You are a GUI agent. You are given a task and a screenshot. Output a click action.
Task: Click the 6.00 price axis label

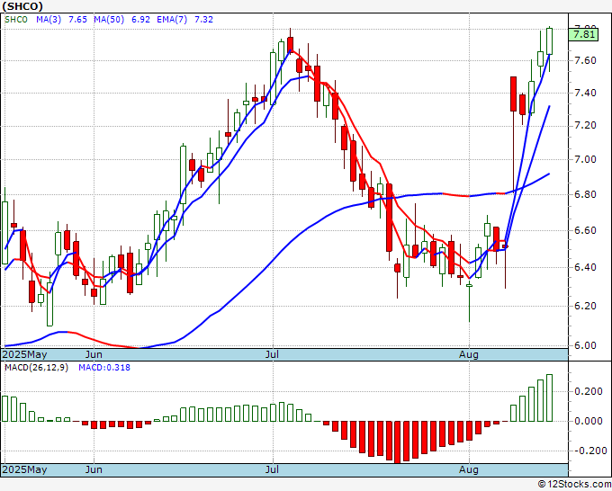pos(586,345)
